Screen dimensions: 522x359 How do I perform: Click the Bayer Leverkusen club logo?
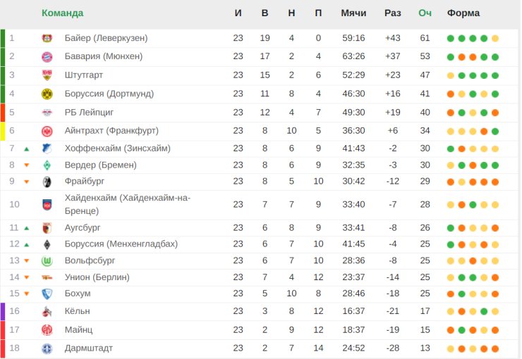coord(47,38)
